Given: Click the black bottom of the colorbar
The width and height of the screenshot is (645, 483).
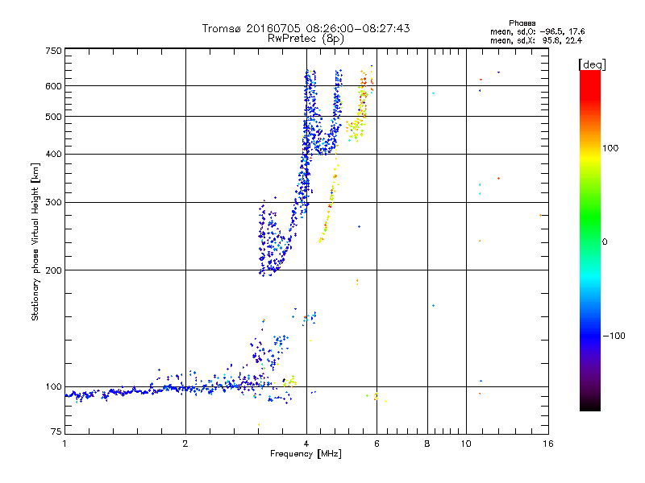Looking at the screenshot, I should 590,405.
